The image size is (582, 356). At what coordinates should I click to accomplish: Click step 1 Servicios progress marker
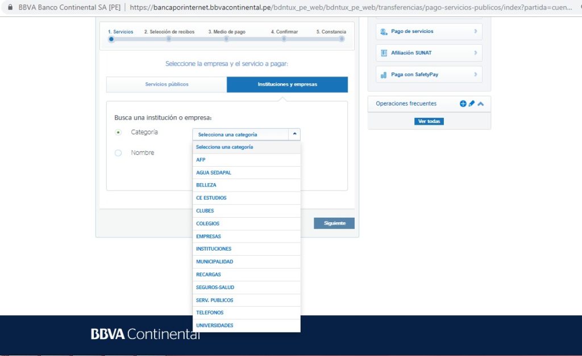click(x=111, y=39)
